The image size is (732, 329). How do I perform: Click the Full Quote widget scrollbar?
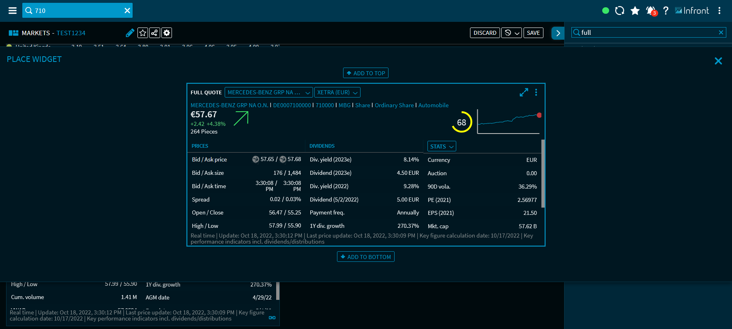(x=543, y=173)
